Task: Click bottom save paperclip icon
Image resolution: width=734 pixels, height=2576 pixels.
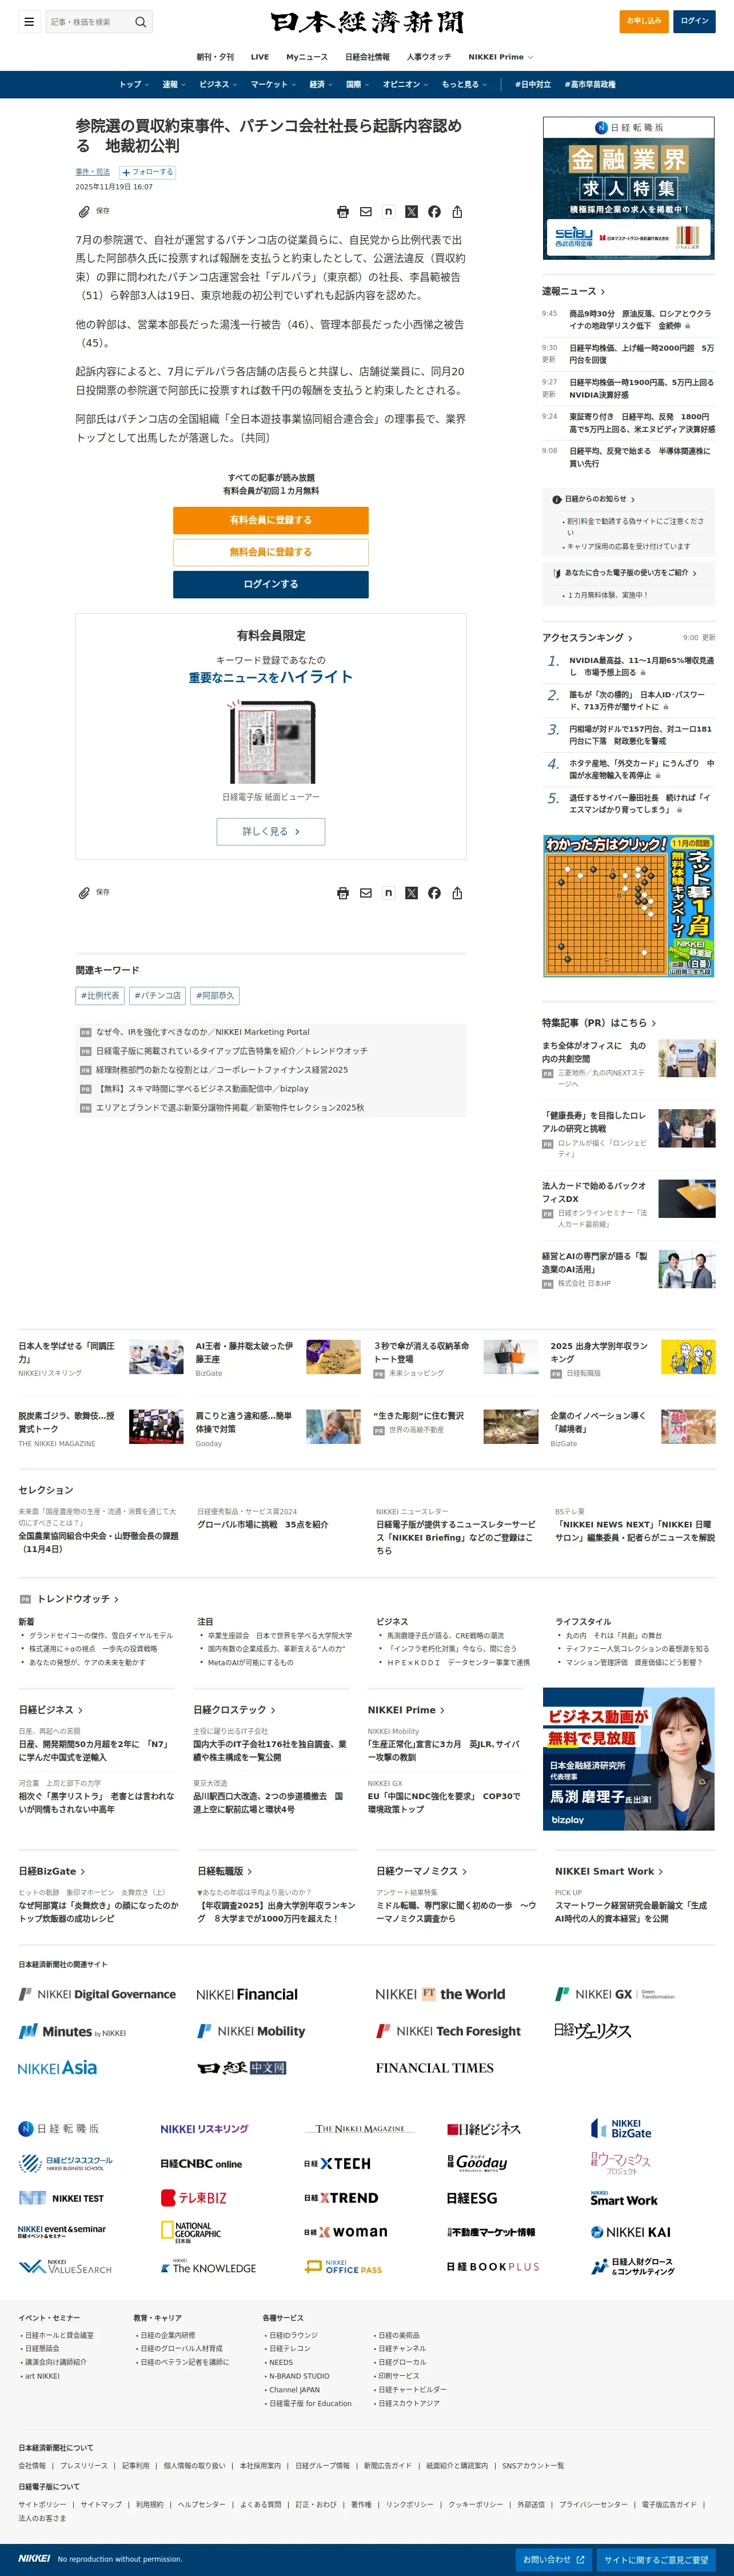Action: pyautogui.click(x=85, y=893)
